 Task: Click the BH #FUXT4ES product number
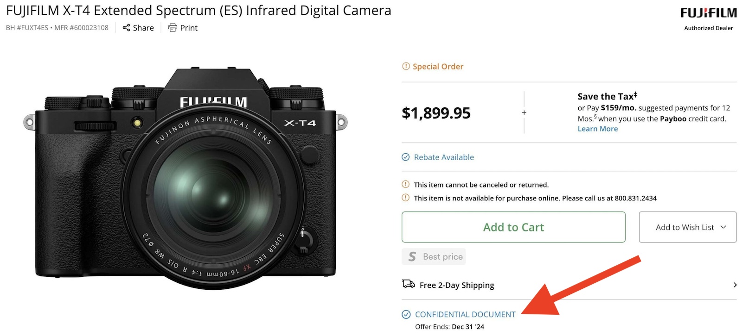[26, 28]
